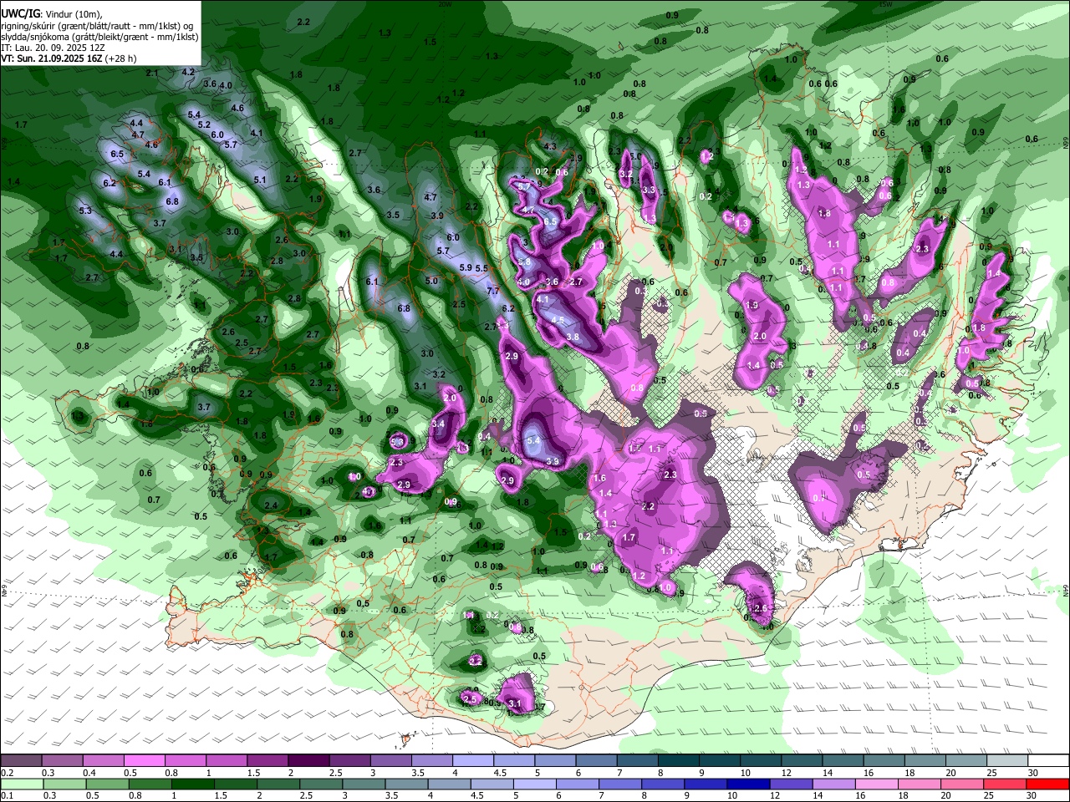Click the initial time 'IT: Lau. 20. 09. 2025 12Z'

(x=53, y=48)
